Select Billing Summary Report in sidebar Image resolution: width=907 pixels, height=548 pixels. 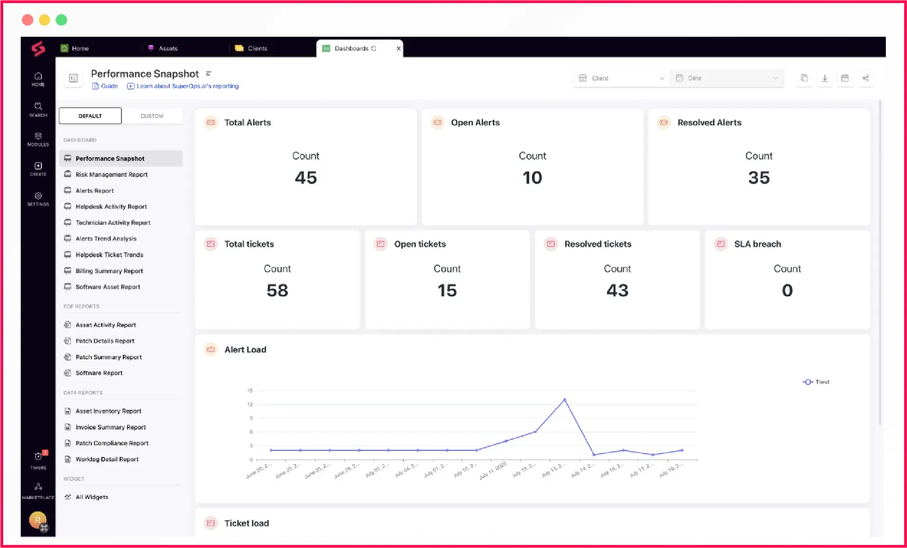point(109,271)
